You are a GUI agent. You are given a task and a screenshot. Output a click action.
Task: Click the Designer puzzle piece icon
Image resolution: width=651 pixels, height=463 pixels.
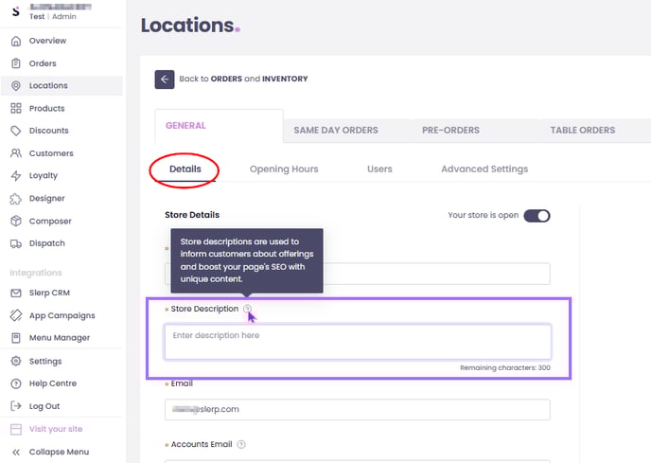tap(15, 199)
